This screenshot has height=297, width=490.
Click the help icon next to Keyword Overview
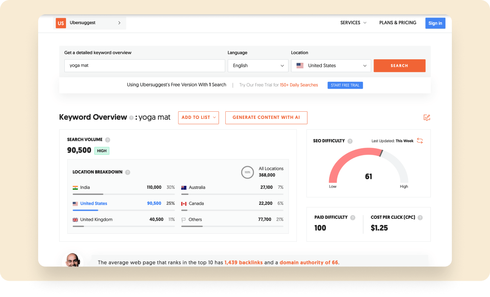pos(131,118)
